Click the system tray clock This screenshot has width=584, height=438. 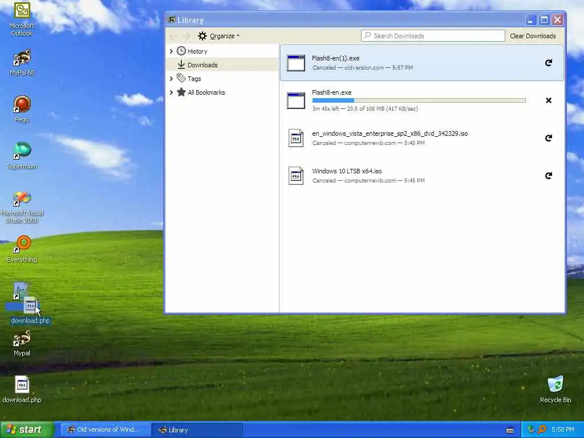click(x=563, y=429)
